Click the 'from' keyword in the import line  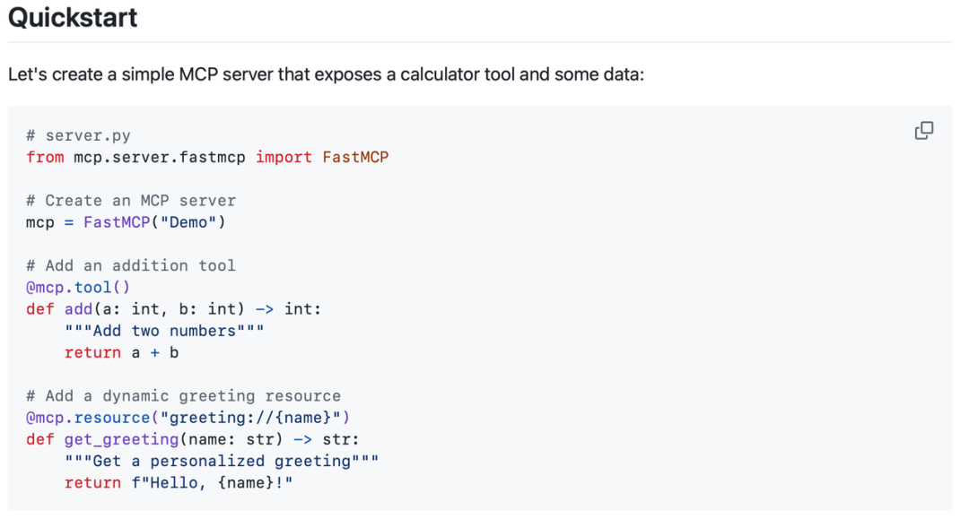tap(45, 157)
